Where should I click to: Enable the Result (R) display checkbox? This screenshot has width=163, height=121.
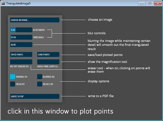pyautogui.click(x=40, y=84)
